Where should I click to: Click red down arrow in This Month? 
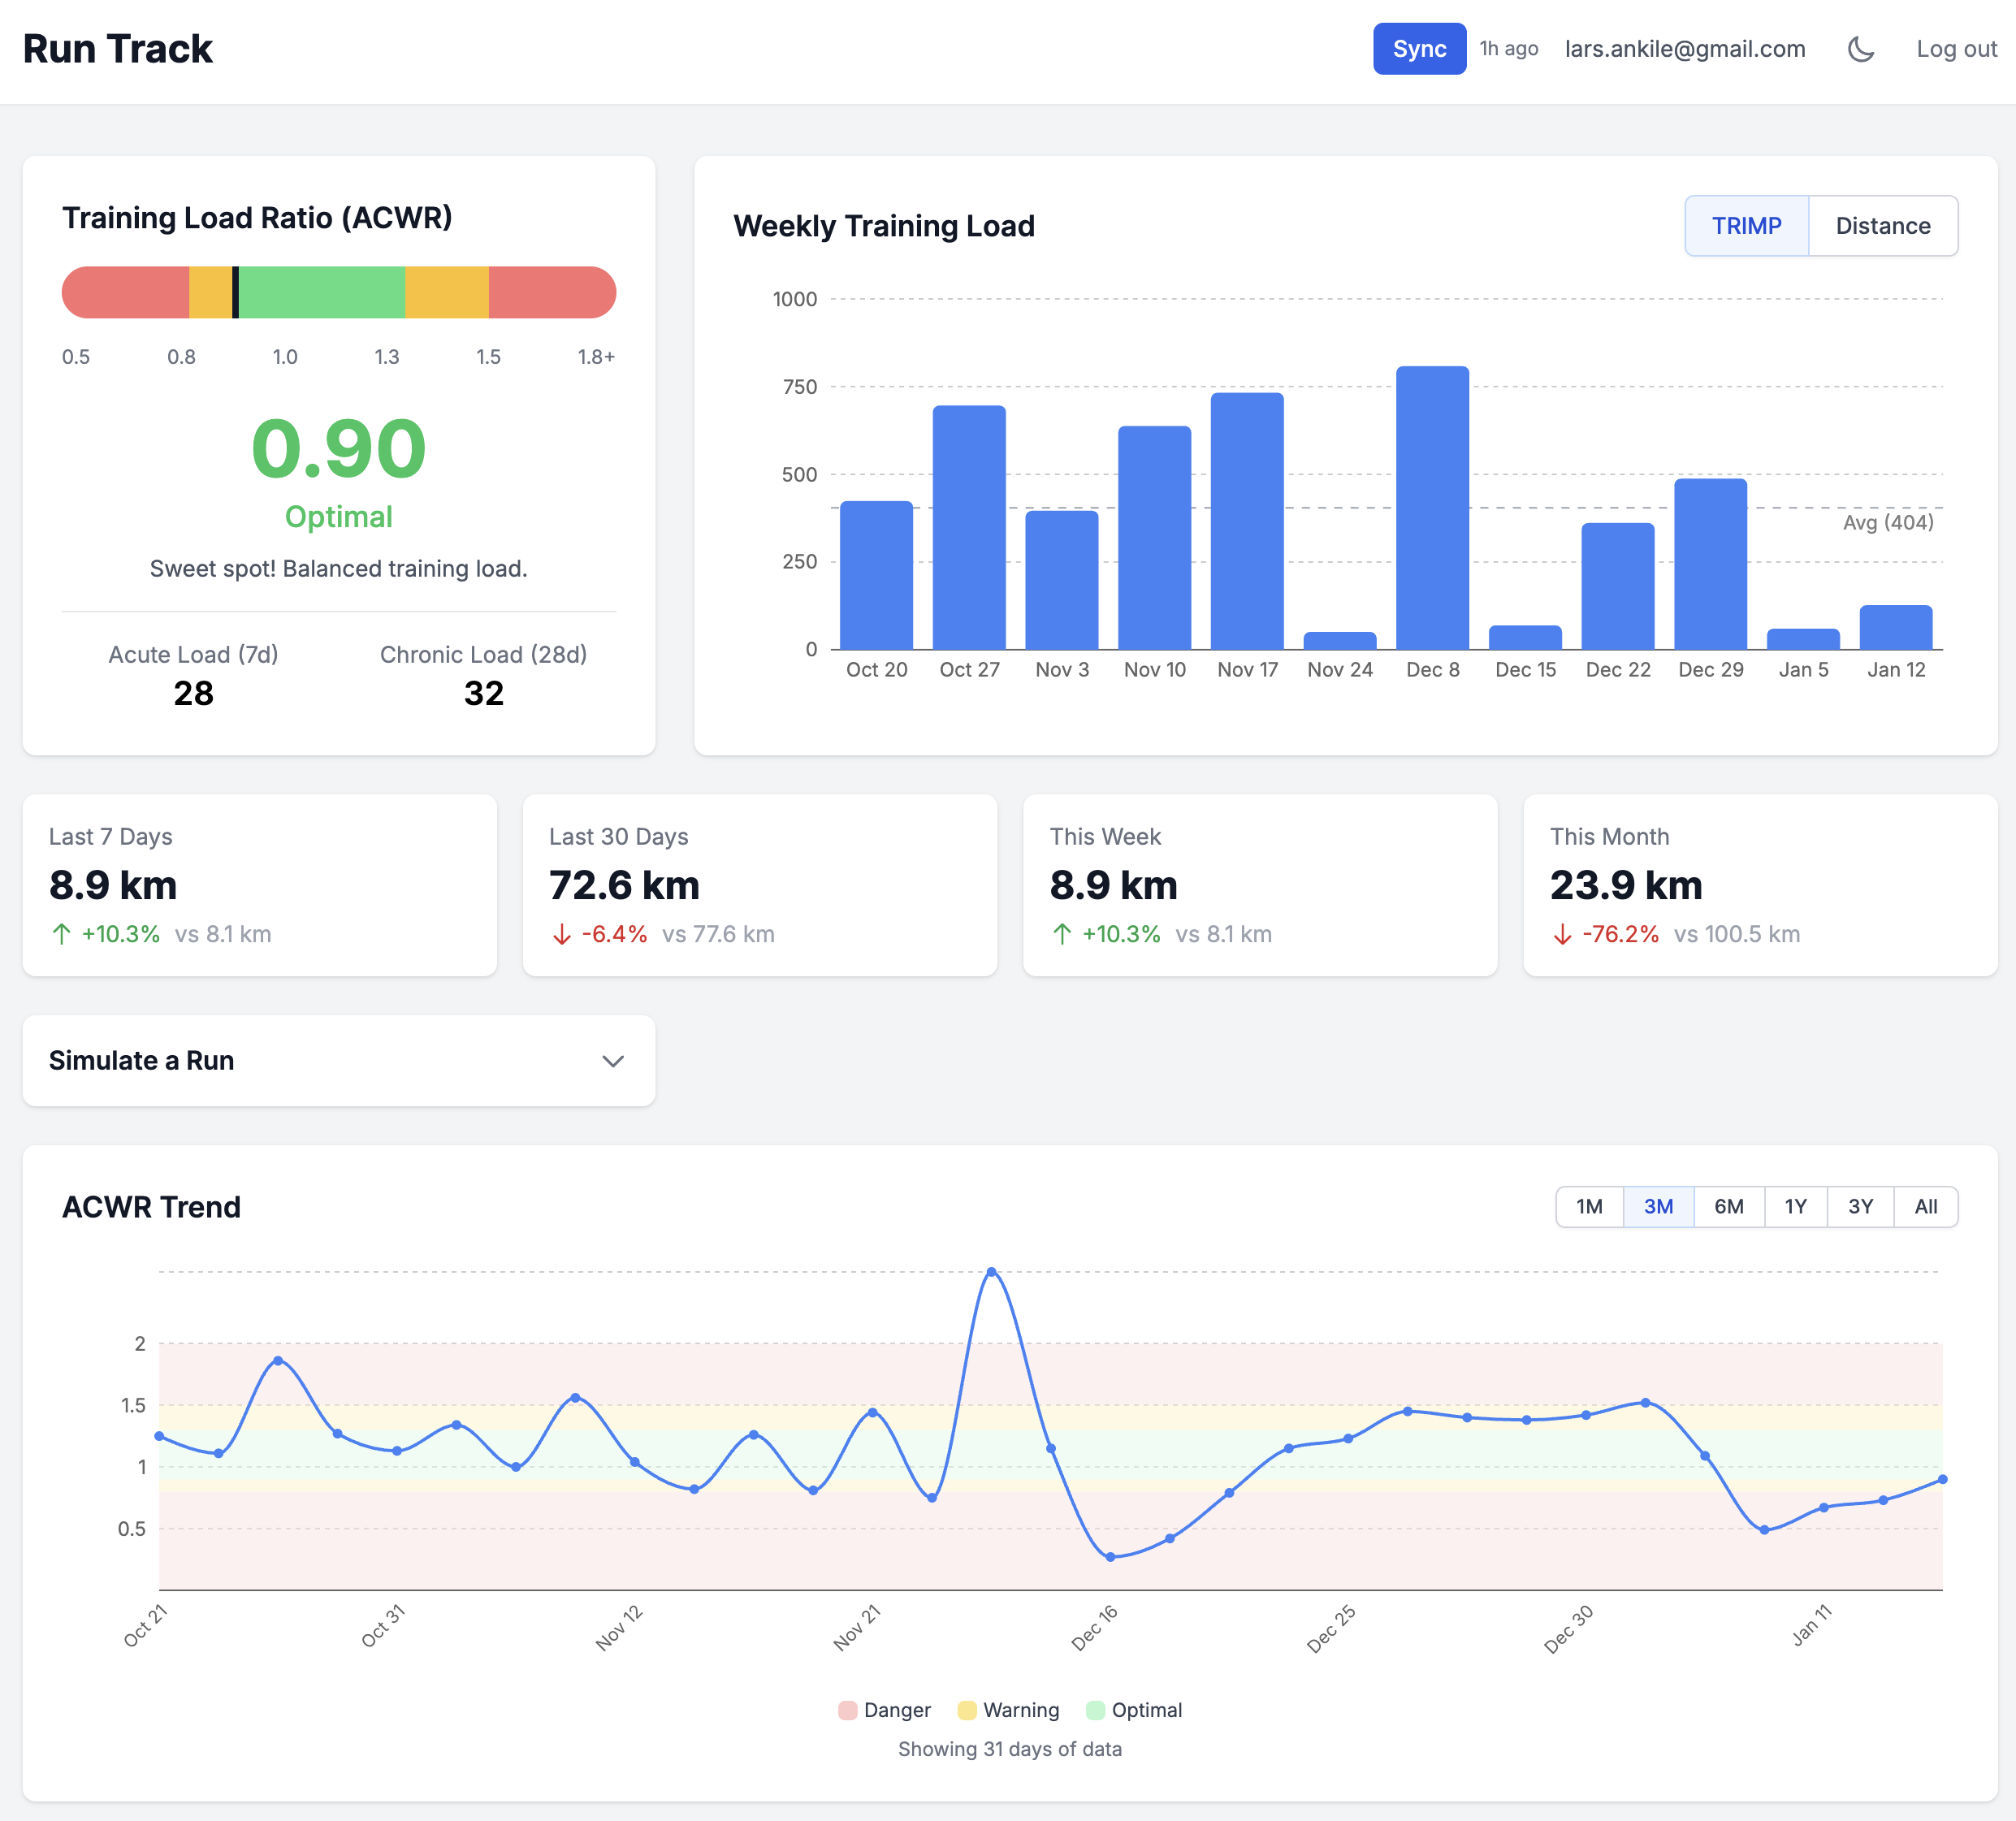pos(1562,934)
